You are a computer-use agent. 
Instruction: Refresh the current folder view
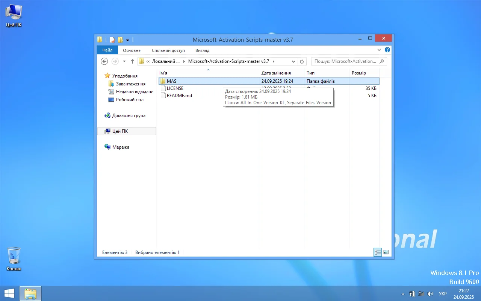coord(302,61)
